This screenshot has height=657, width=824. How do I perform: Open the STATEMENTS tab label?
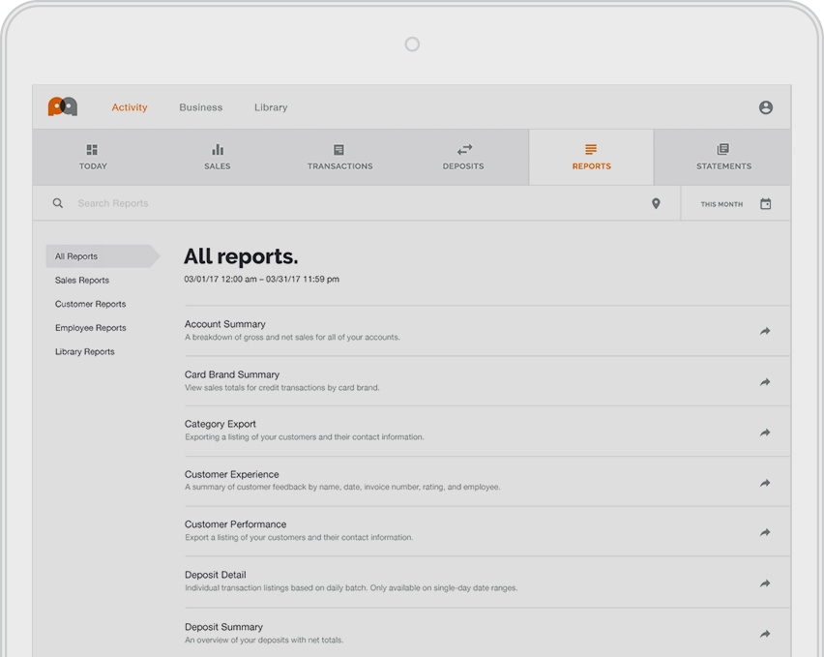click(x=723, y=166)
